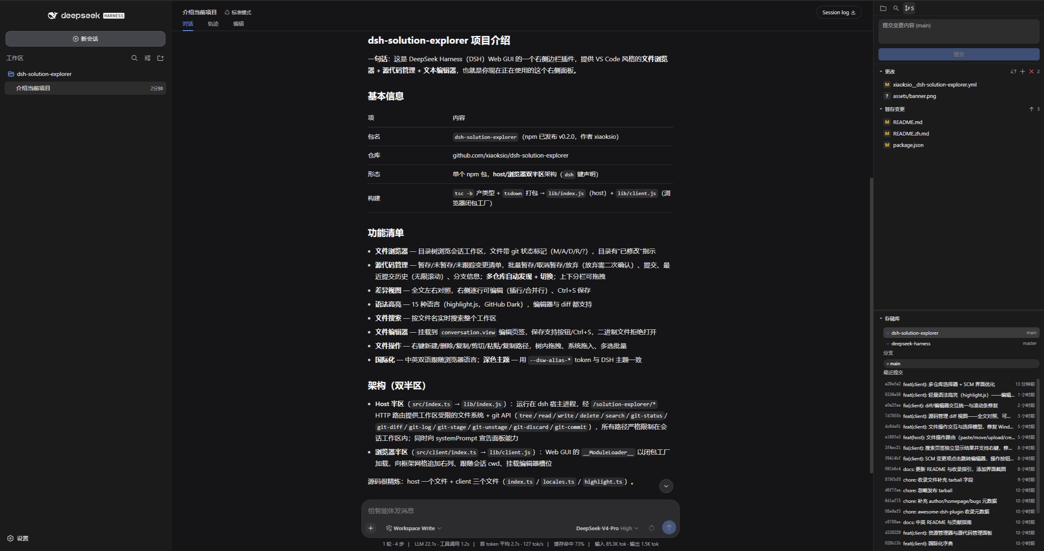Switch to the 编辑 tab
Viewport: 1044px width, 551px height.
point(238,24)
